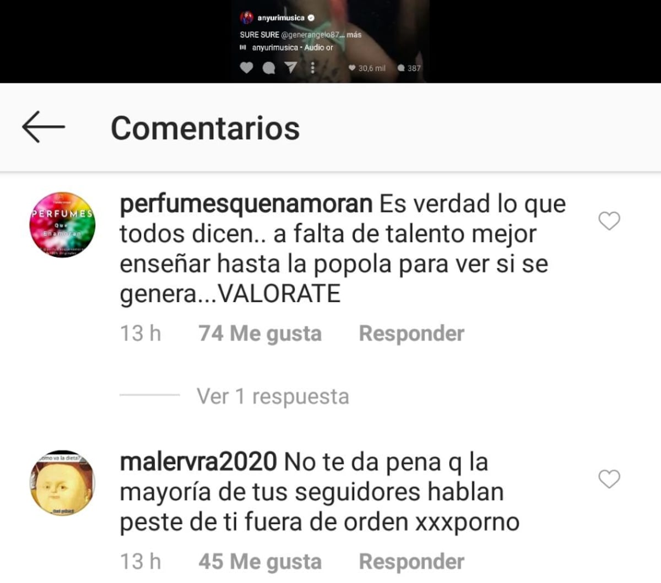Expand caption with más link
The width and height of the screenshot is (661, 583).
click(354, 34)
